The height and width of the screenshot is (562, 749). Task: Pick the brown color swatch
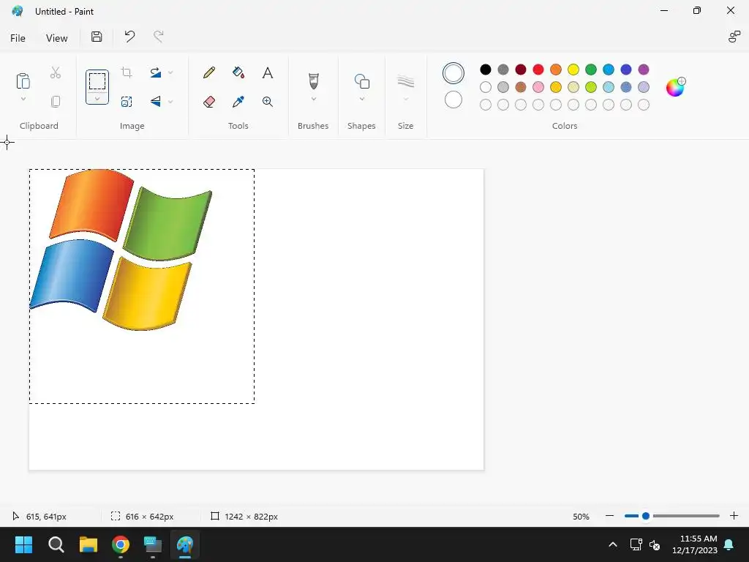[521, 87]
